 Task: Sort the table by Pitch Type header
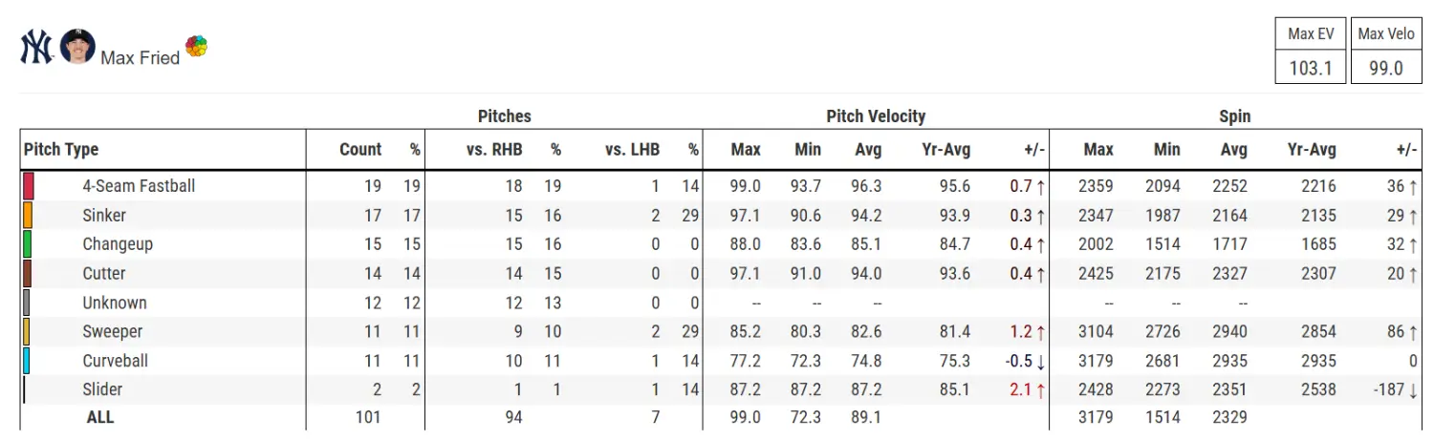[61, 150]
